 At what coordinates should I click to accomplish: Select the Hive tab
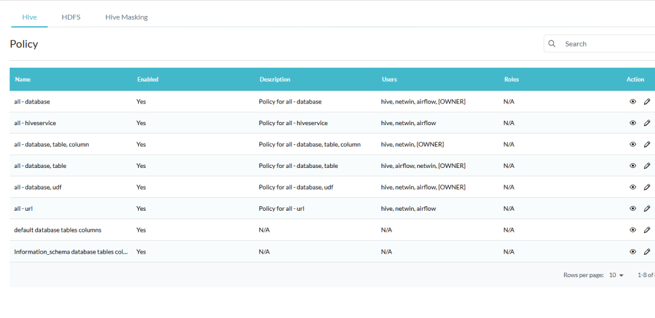pyautogui.click(x=29, y=17)
